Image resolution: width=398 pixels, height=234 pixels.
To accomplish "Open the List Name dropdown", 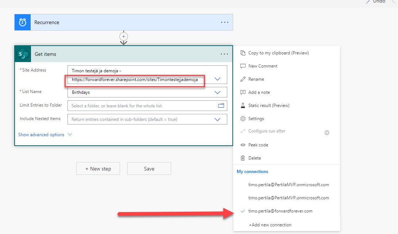I will point(217,92).
